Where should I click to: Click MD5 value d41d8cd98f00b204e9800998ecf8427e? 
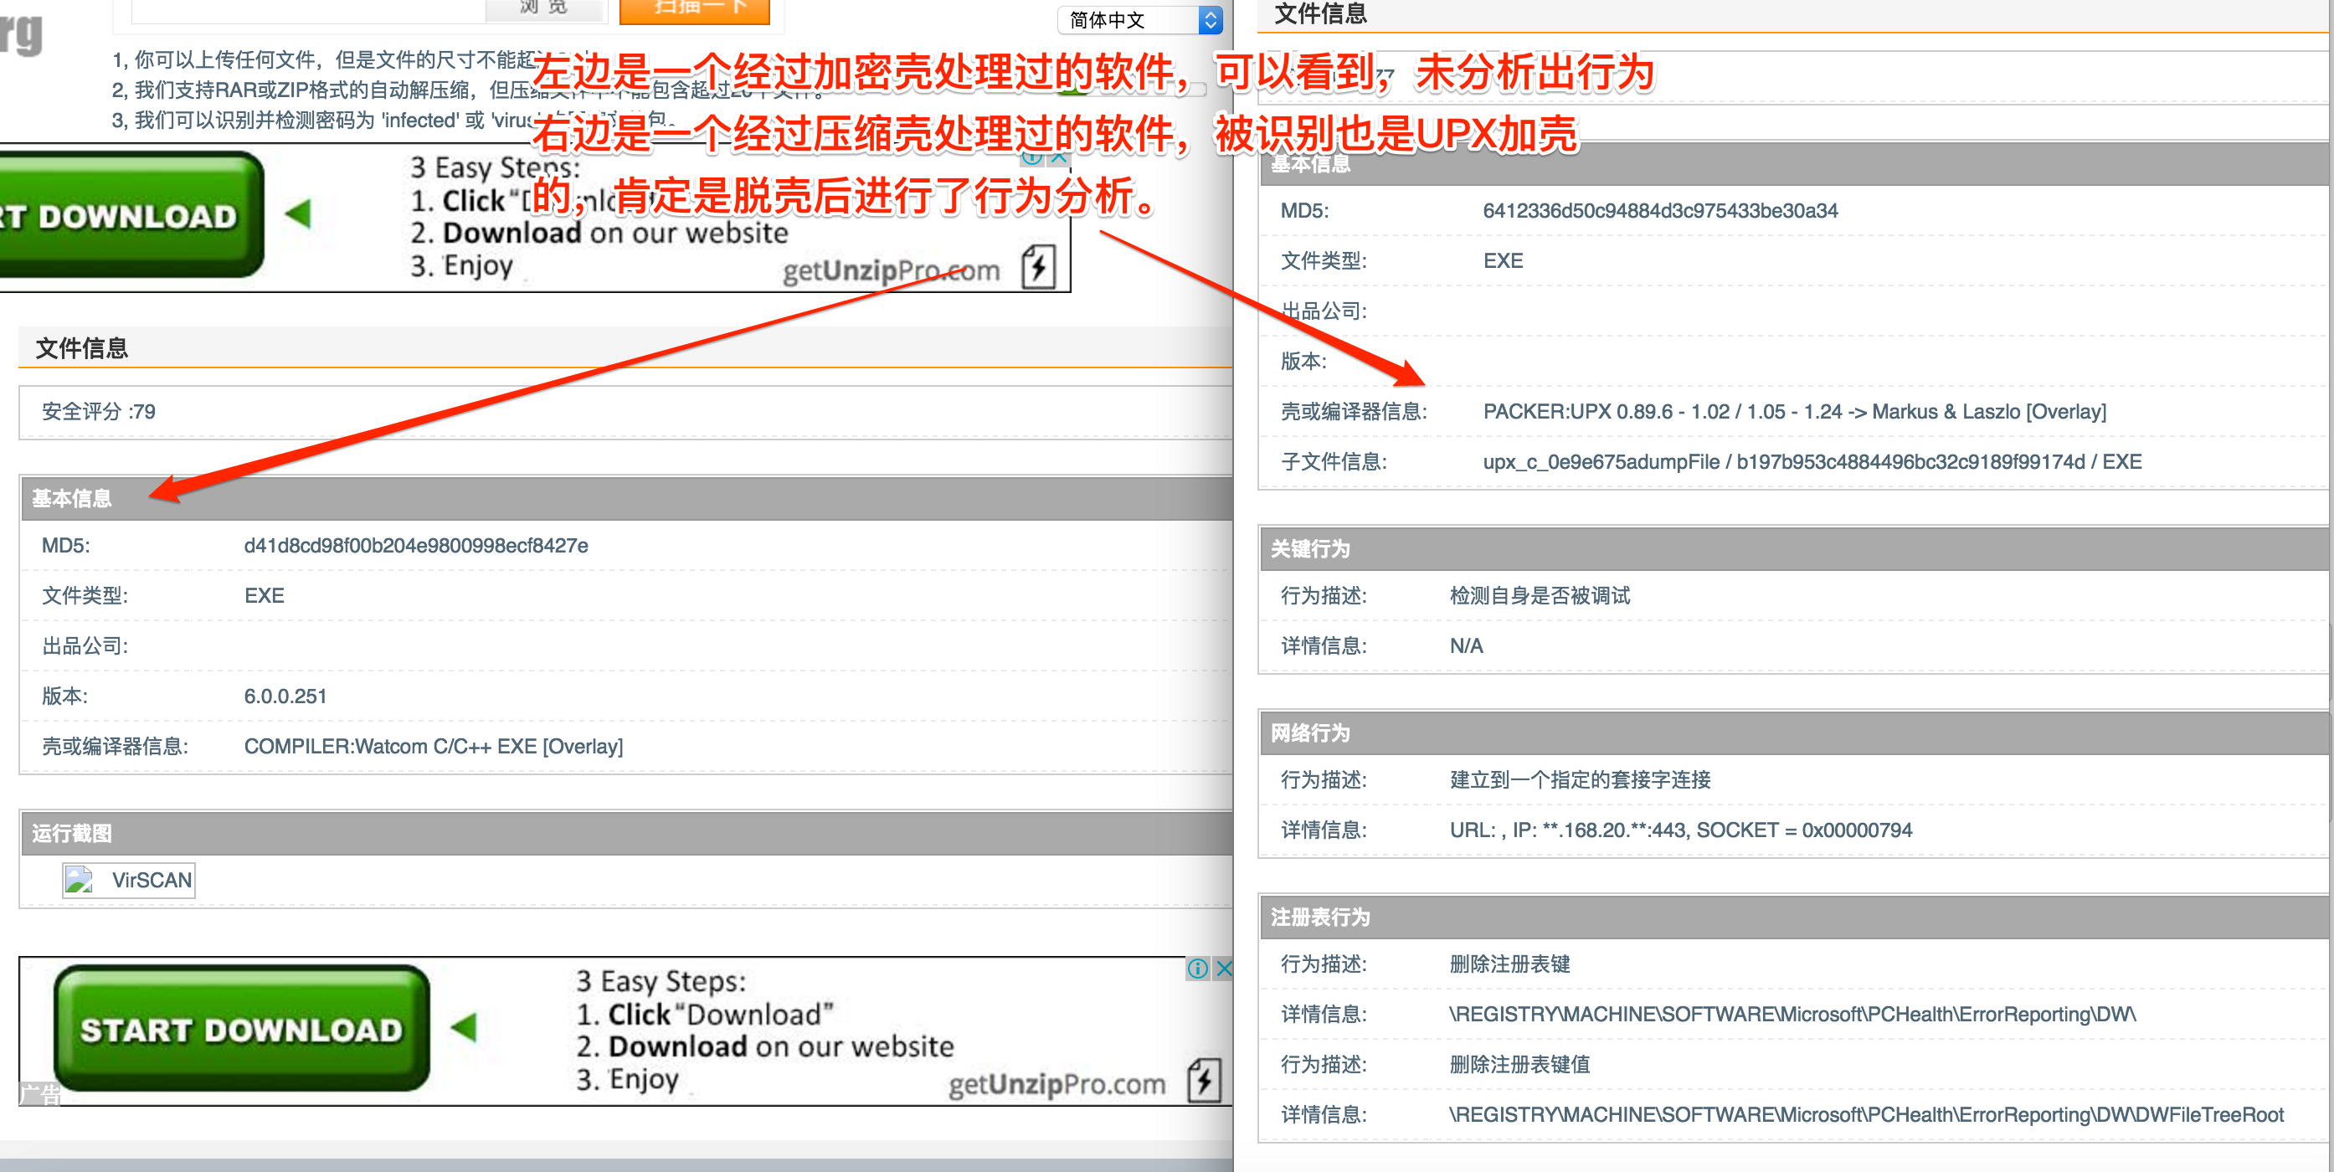(x=416, y=545)
